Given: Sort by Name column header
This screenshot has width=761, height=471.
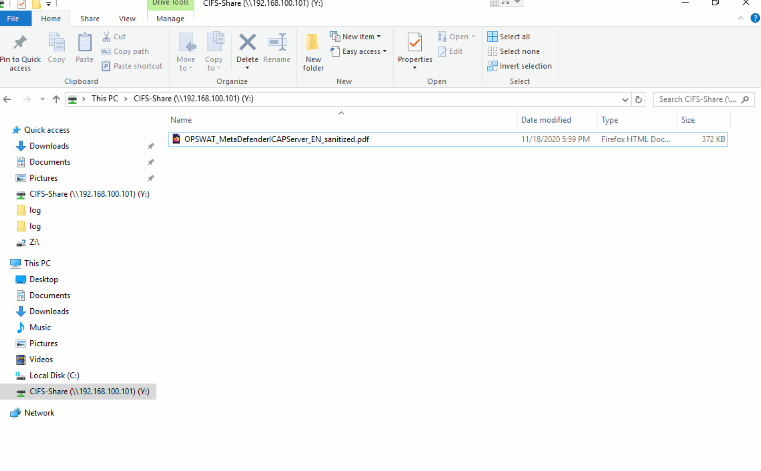Looking at the screenshot, I should tap(342, 120).
